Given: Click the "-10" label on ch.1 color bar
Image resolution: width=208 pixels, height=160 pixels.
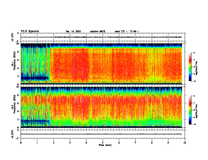Looking at the screenshot, I should coord(194,81).
